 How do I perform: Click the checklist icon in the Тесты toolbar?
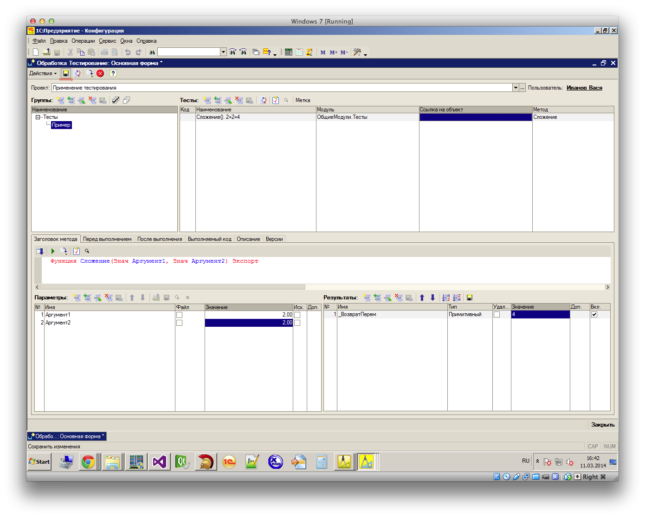[x=276, y=100]
